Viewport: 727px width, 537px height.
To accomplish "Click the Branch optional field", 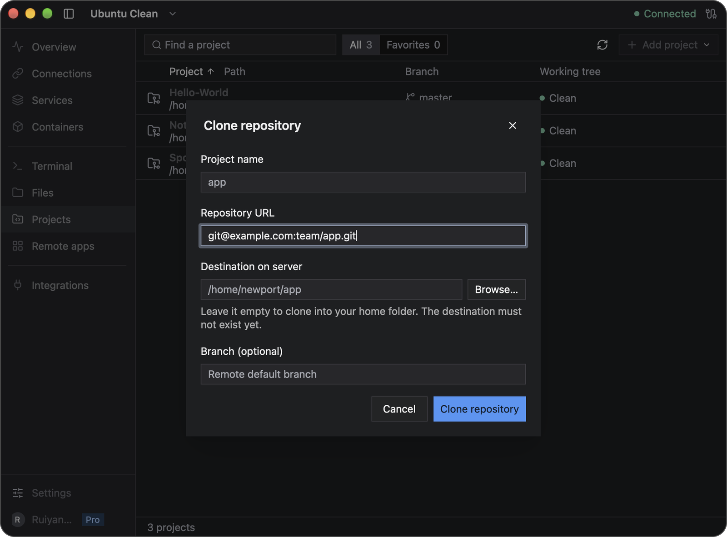I will [x=363, y=374].
